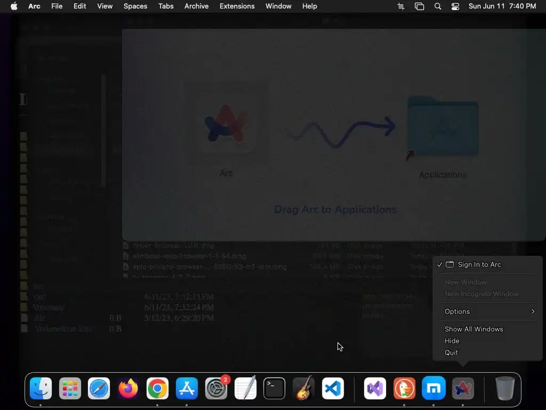Open TextEdit from the Dock
Screen dimensions: 546x410
(x=245, y=389)
